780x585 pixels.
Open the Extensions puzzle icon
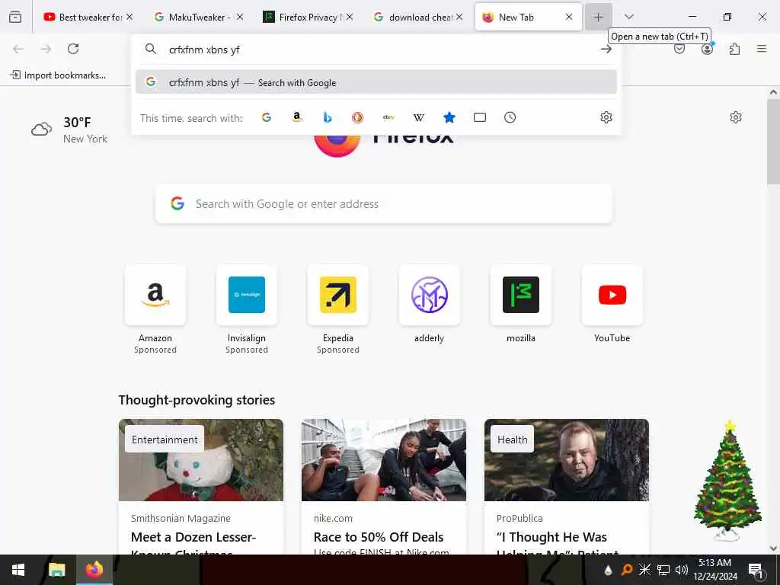coord(734,49)
